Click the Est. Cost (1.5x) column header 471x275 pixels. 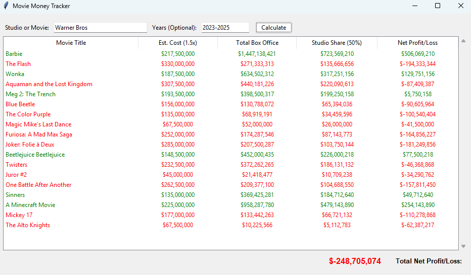point(178,43)
